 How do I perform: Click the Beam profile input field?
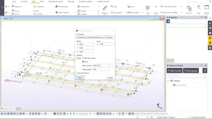101,65
